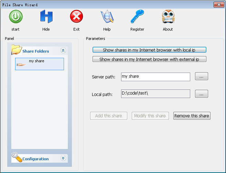Viewport: 226px width, 173px height.
Task: Expand the Configuration panel chevron
Action: click(x=63, y=158)
